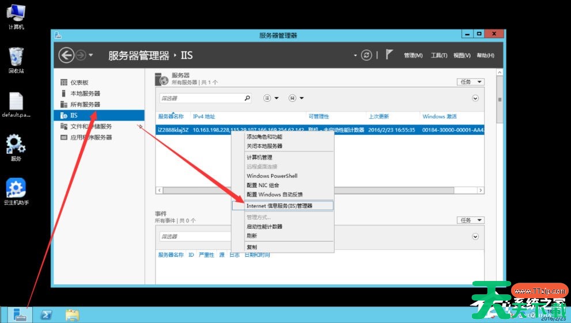Open Server Manager from the taskbar
The image size is (571, 323).
click(x=20, y=314)
